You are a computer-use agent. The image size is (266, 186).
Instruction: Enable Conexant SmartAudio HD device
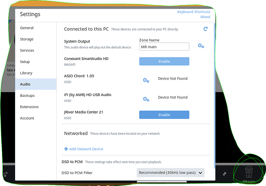164,61
